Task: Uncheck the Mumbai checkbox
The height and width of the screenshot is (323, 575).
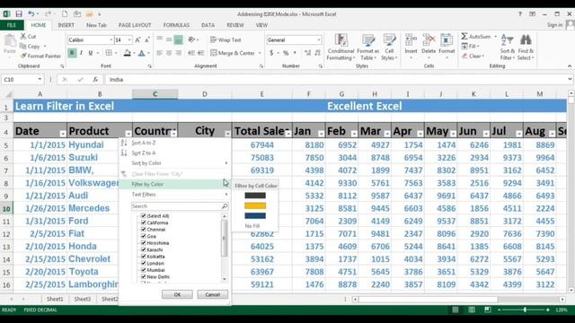Action: [144, 270]
